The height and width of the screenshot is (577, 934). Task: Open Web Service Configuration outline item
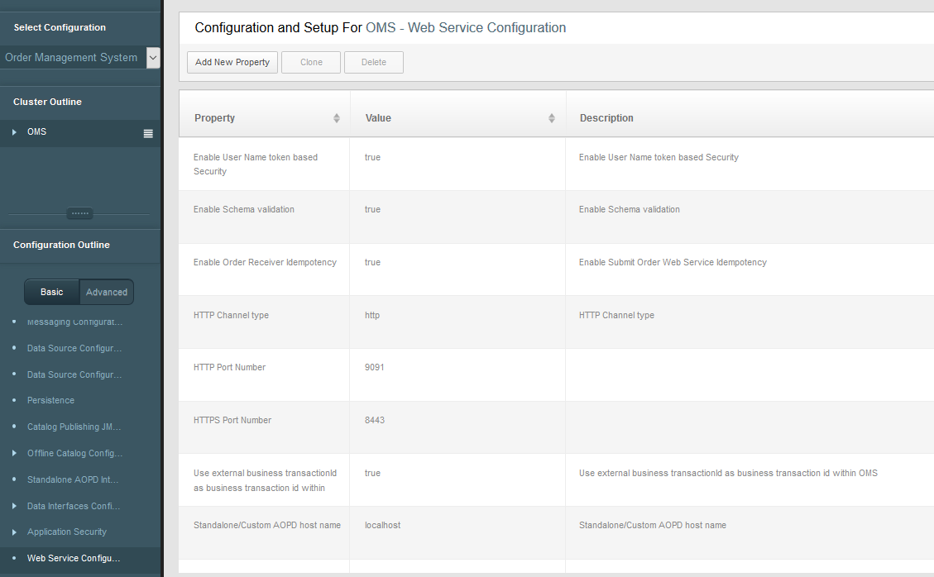pyautogui.click(x=74, y=558)
